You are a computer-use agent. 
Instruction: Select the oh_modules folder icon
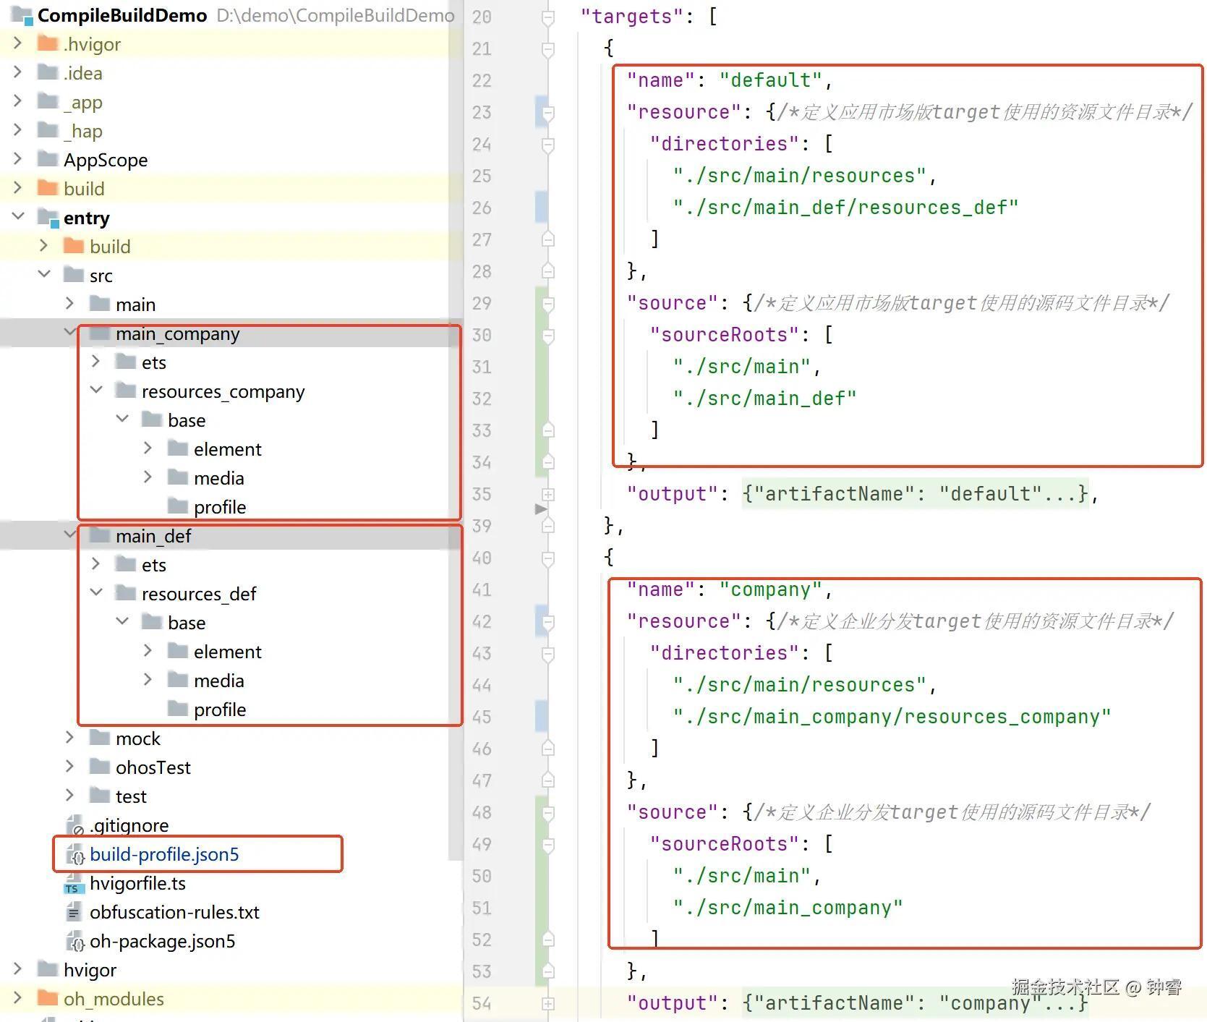click(x=48, y=998)
